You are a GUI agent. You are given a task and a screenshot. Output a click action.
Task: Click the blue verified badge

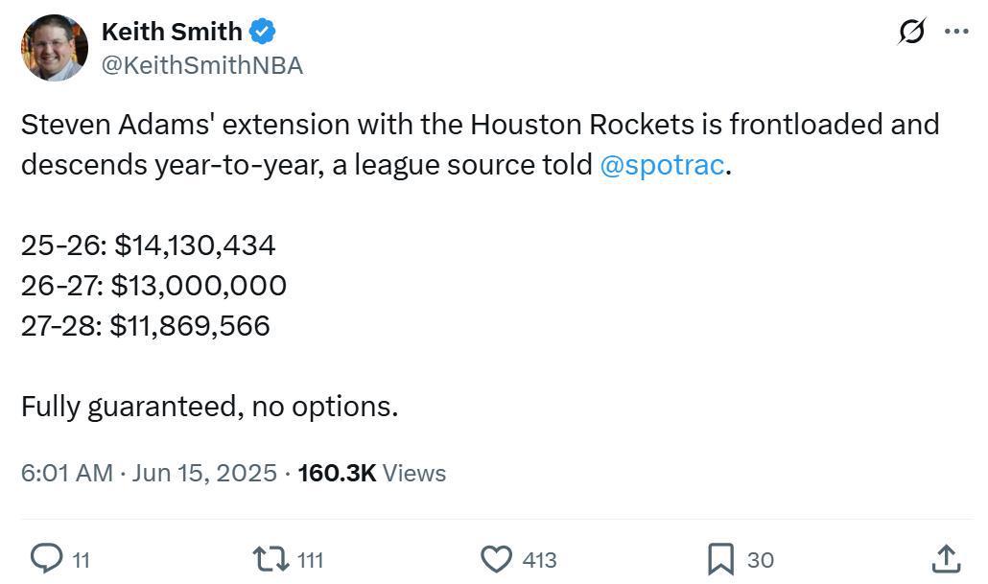click(263, 32)
